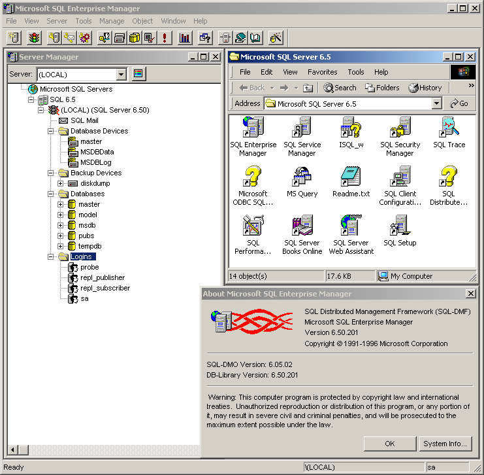Open the SQL Security Manager icon

coord(400,128)
